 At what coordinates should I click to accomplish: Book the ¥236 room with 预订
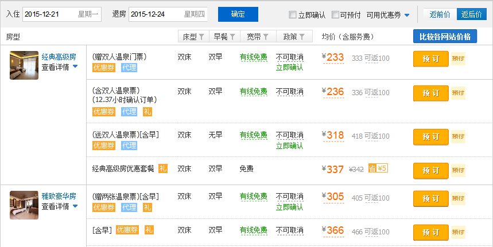point(430,93)
